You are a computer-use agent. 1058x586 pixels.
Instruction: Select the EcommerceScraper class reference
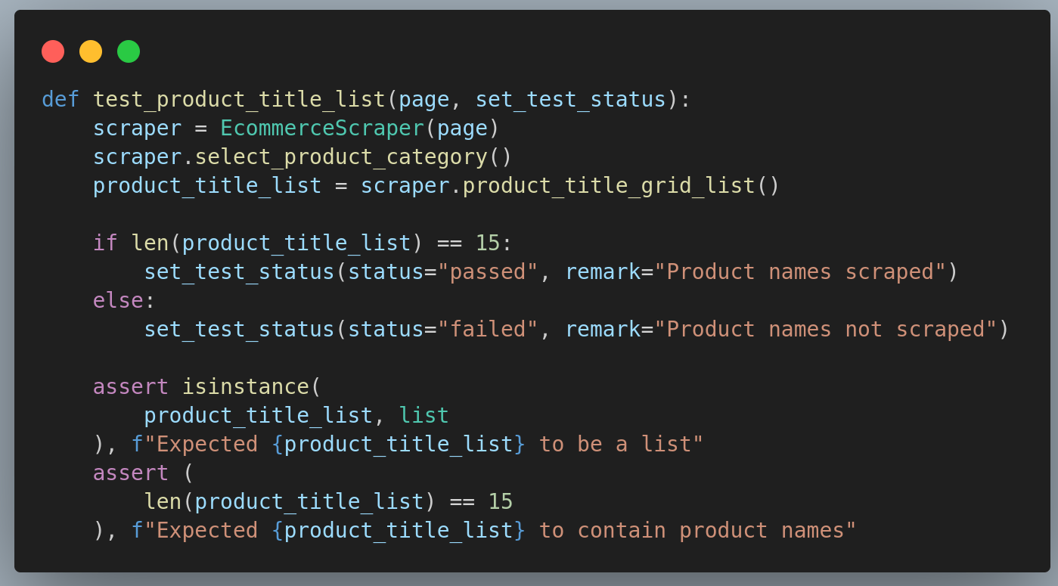321,128
